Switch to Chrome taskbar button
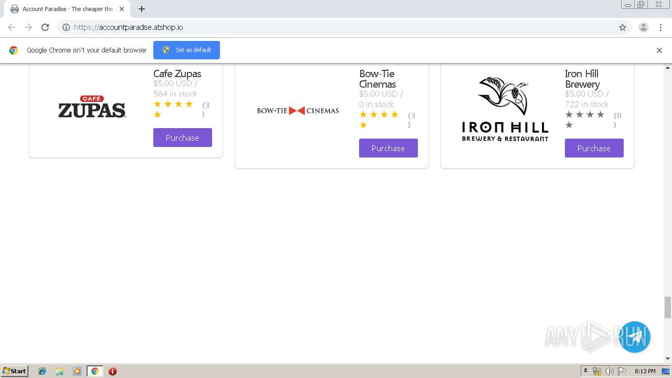 coord(94,371)
